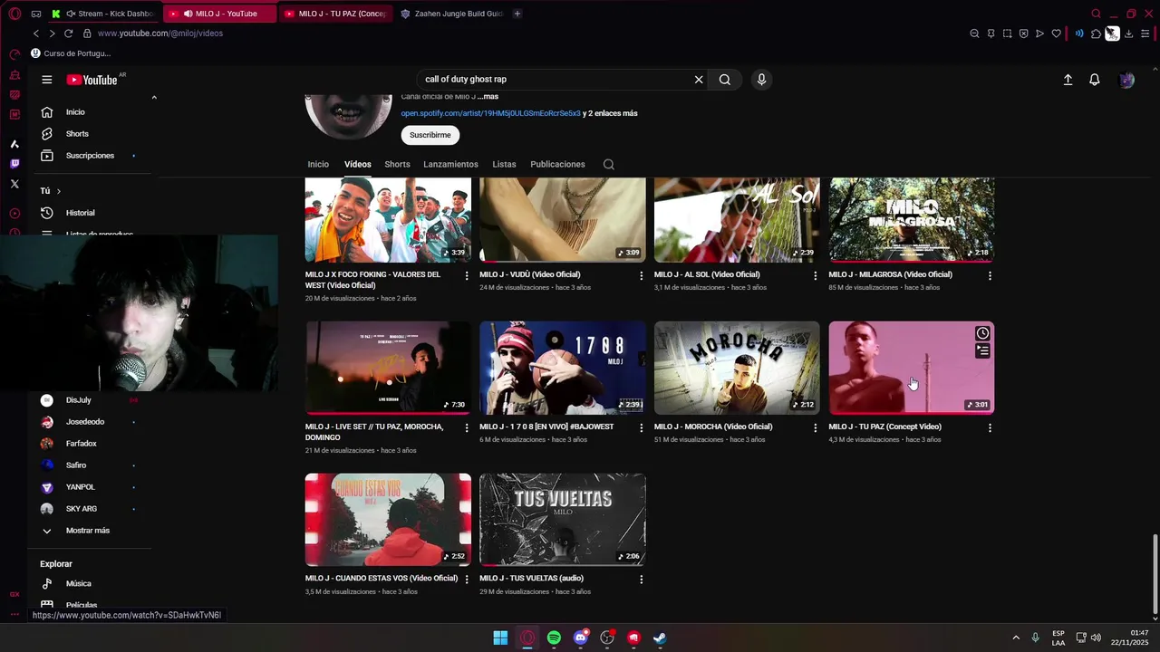Open options for MILO J - AL SOL

click(x=815, y=275)
